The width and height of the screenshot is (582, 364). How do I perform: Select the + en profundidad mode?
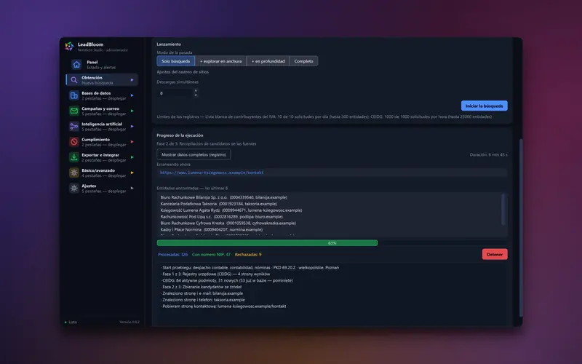click(x=268, y=61)
